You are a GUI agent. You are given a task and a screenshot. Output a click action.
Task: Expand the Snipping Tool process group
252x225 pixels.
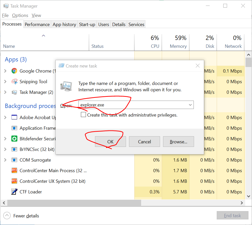(x=5, y=82)
